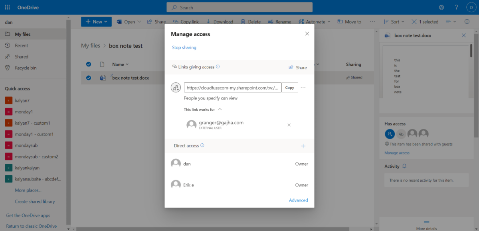Click the Share icon beside Links giving access

pos(291,67)
